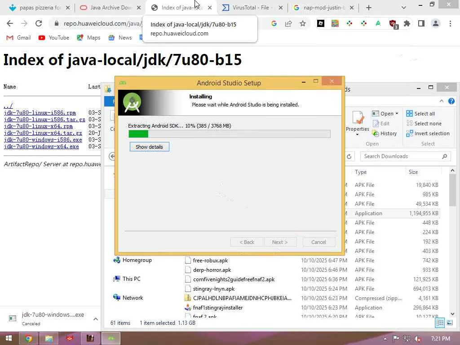Click Invert selection in Explorer ribbon
The image size is (460, 345).
tap(428, 133)
